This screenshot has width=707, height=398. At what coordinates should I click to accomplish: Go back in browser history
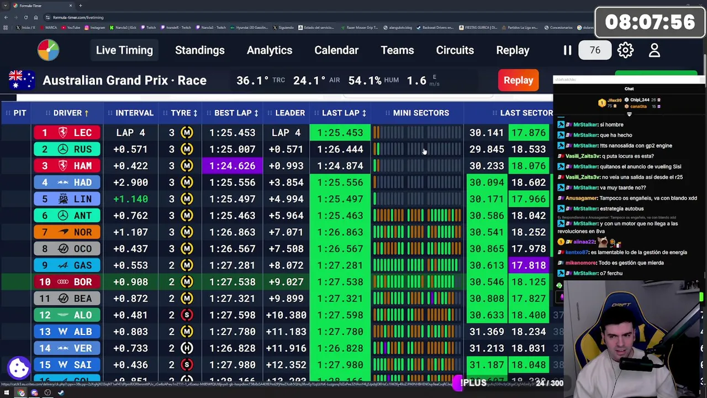[6, 17]
